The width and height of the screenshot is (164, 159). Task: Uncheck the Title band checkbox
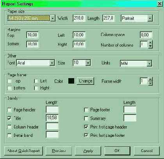pos(9,118)
